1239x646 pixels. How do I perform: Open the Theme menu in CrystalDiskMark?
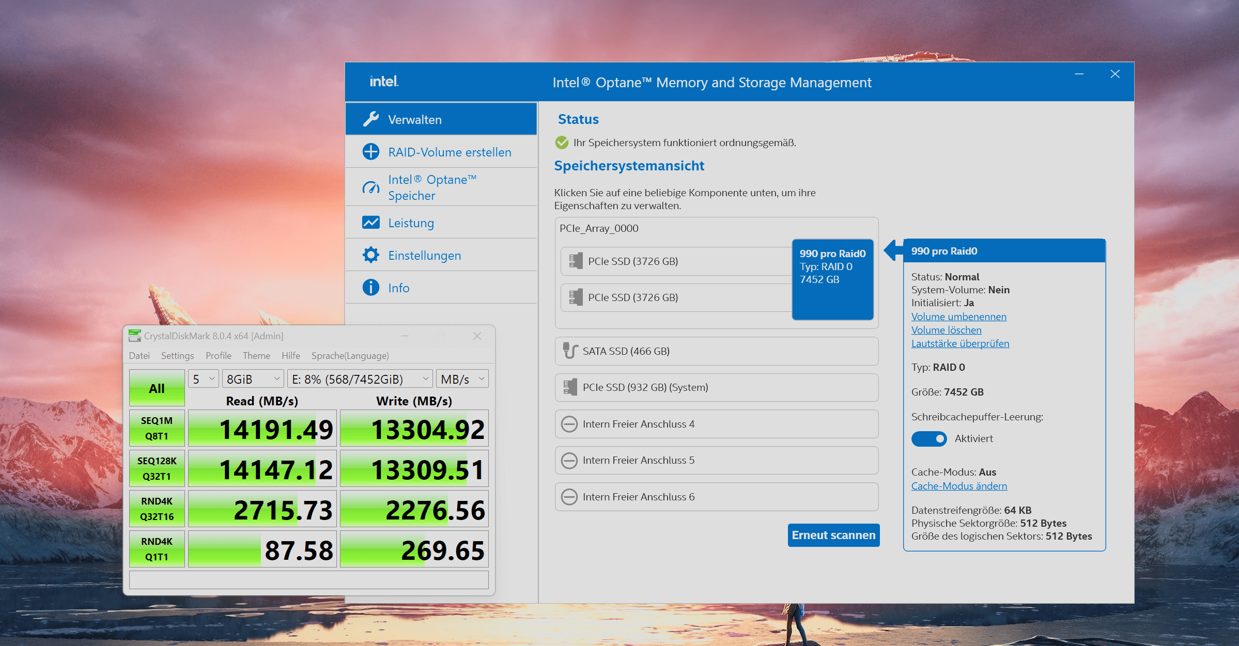point(256,355)
